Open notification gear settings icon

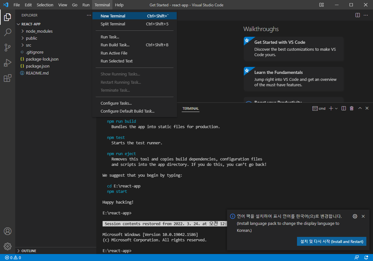coord(355,216)
